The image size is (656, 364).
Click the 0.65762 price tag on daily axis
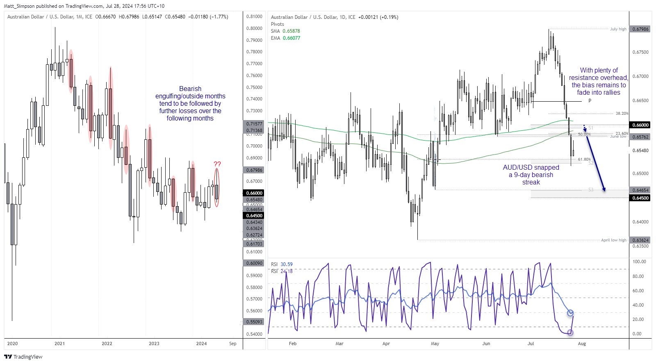pos(640,137)
